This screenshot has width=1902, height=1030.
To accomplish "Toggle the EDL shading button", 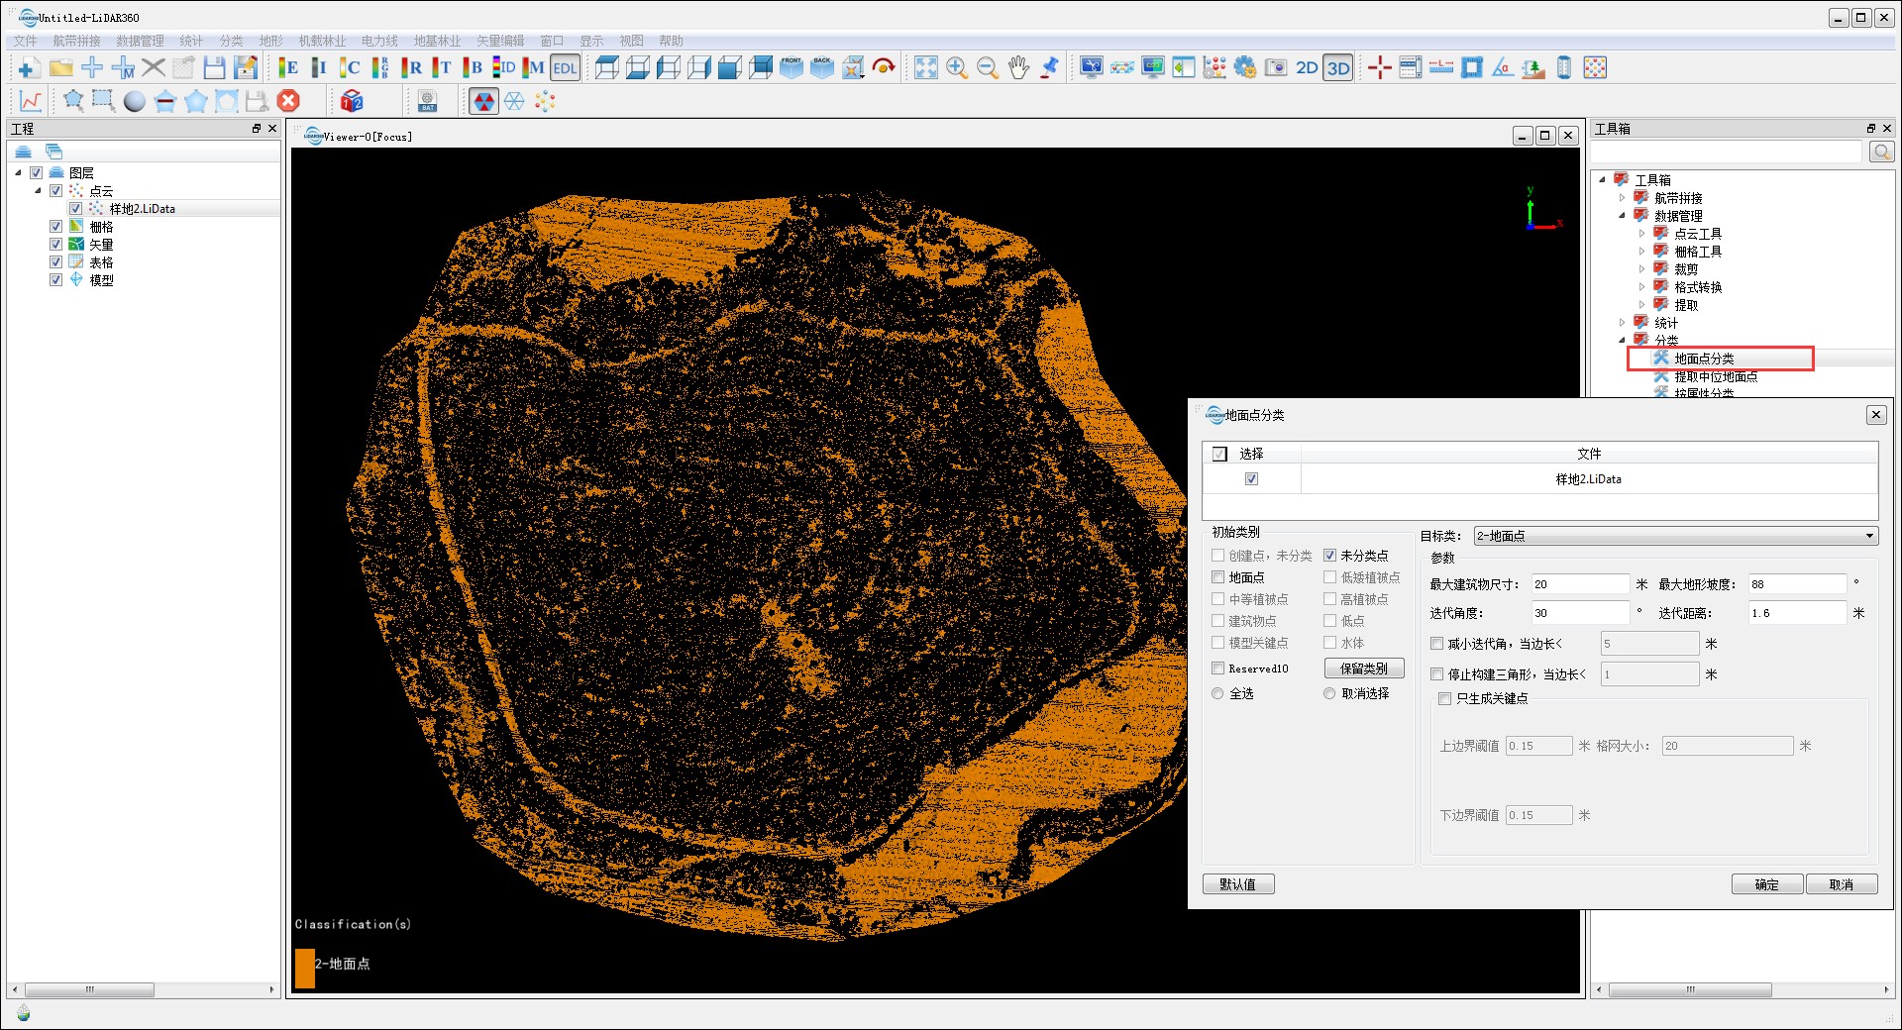I will tap(565, 67).
